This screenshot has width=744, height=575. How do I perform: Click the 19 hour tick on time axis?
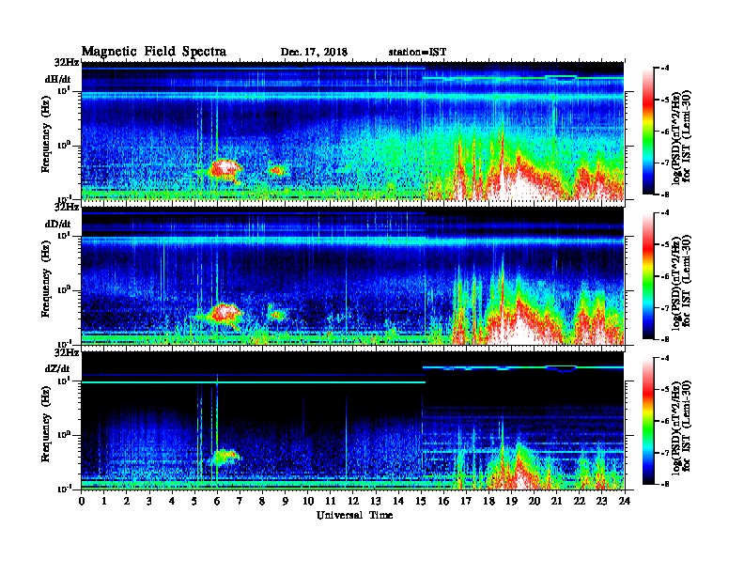point(511,501)
